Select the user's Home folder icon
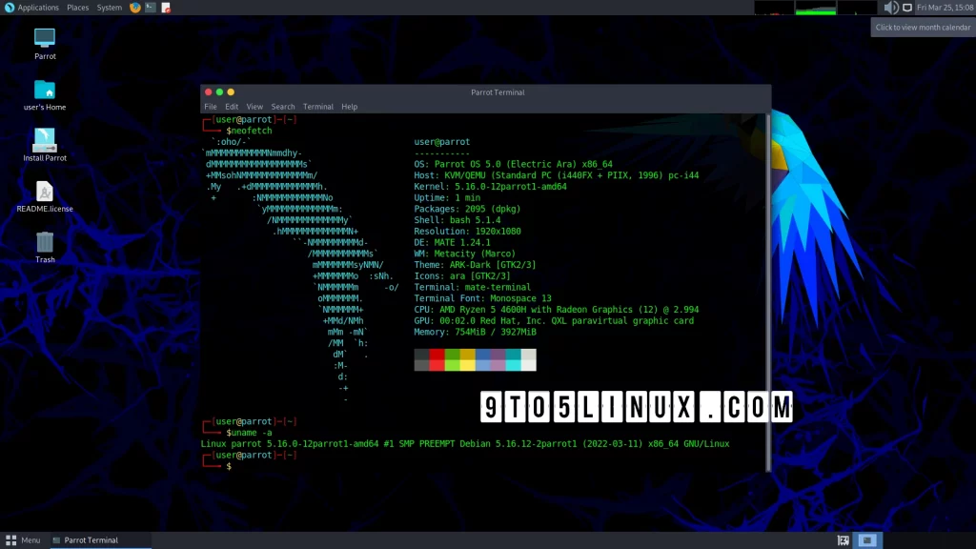Viewport: 976px width, 549px height. tap(45, 91)
